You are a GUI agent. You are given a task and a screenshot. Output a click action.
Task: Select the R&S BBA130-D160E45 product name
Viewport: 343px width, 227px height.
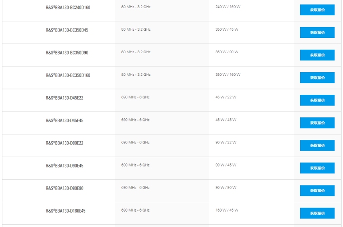coord(65,211)
